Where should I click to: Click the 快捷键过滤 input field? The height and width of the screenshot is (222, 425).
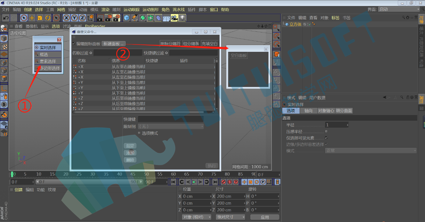(x=193, y=53)
